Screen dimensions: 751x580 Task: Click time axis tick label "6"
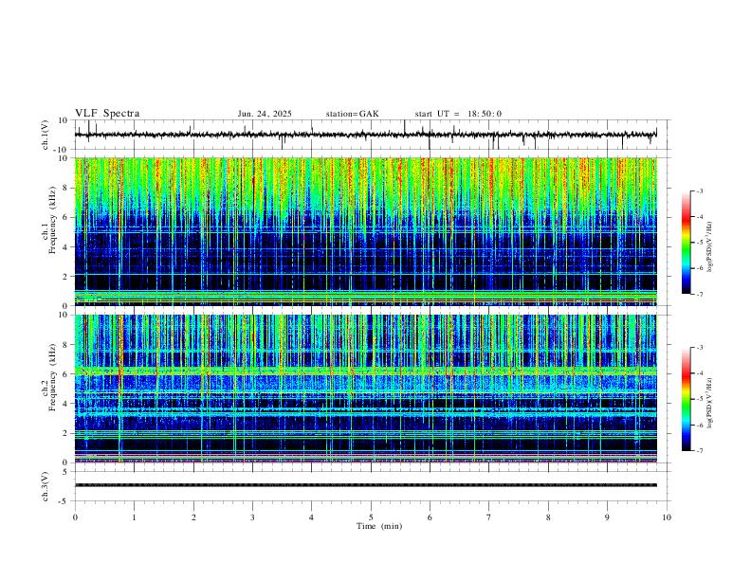[x=430, y=517]
